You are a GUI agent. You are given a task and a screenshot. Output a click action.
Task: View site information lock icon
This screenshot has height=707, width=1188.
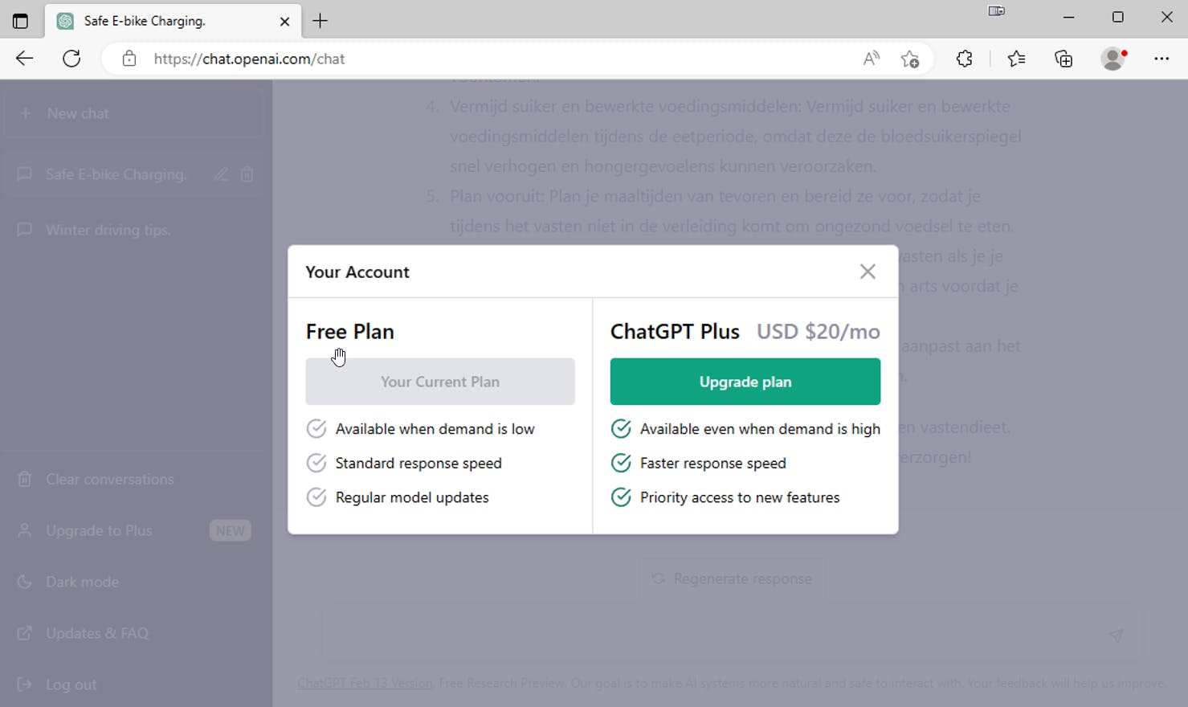point(129,59)
